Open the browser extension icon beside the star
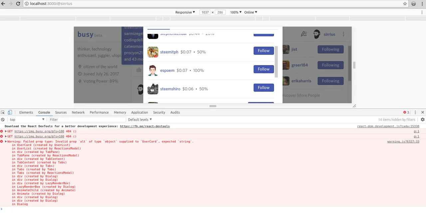The height and width of the screenshot is (215, 426). 414,4
